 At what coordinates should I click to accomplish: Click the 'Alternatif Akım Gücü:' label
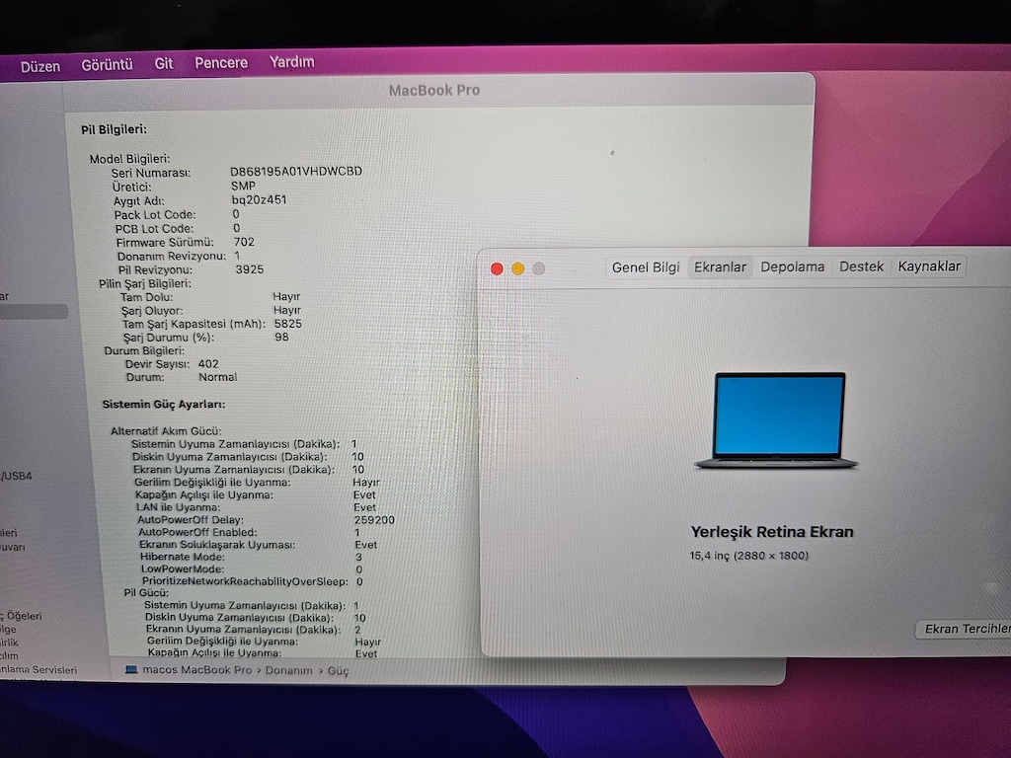click(166, 431)
